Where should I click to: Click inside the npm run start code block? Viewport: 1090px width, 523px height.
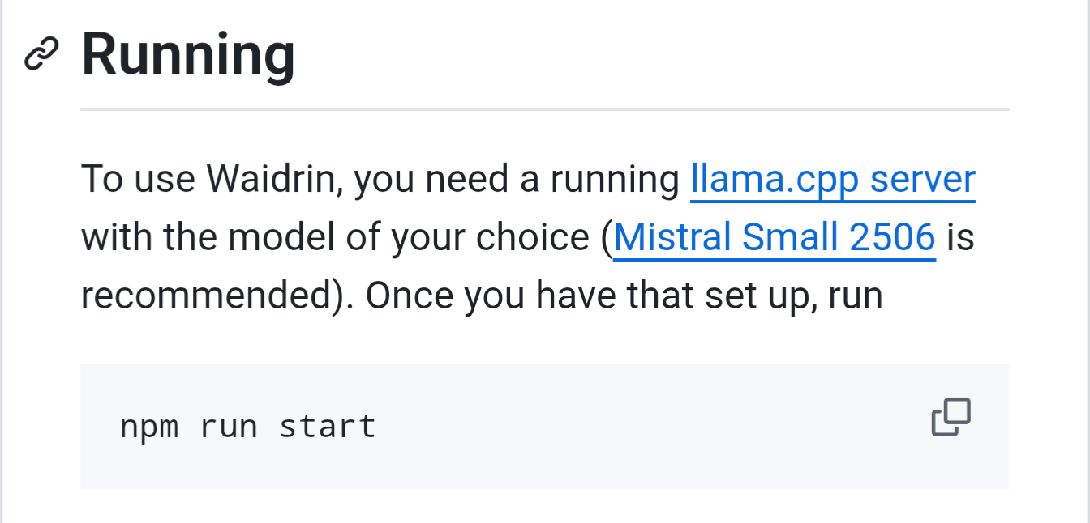[545, 426]
